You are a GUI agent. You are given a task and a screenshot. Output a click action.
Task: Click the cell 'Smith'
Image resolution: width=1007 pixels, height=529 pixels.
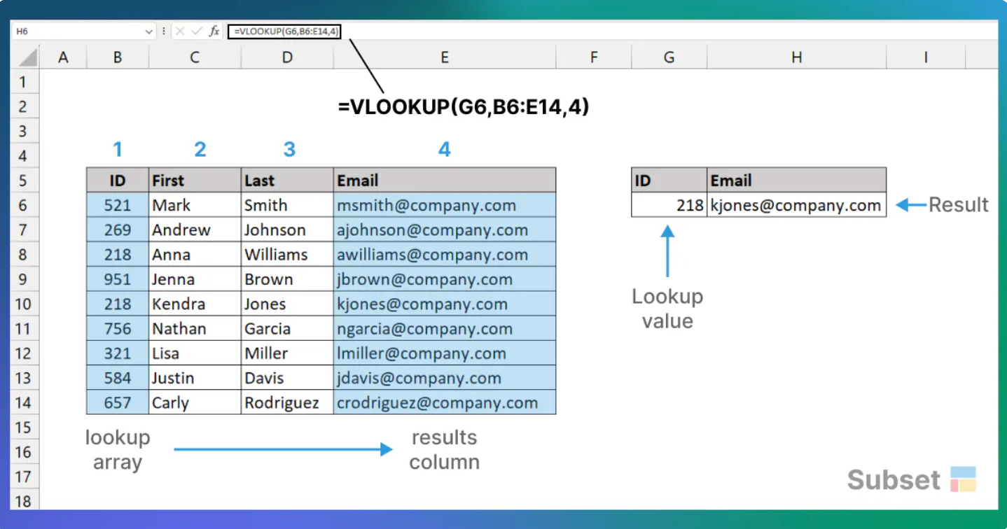click(287, 205)
